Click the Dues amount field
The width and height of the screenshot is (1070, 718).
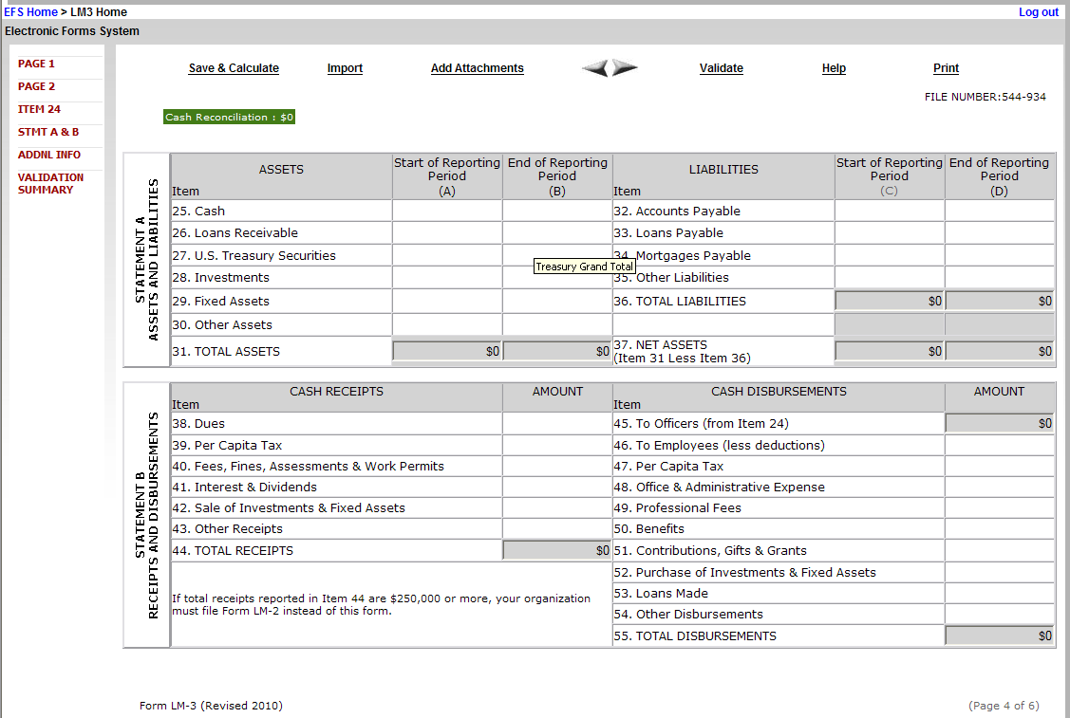556,424
